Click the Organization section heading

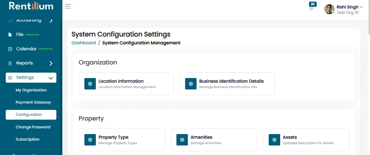coord(98,63)
